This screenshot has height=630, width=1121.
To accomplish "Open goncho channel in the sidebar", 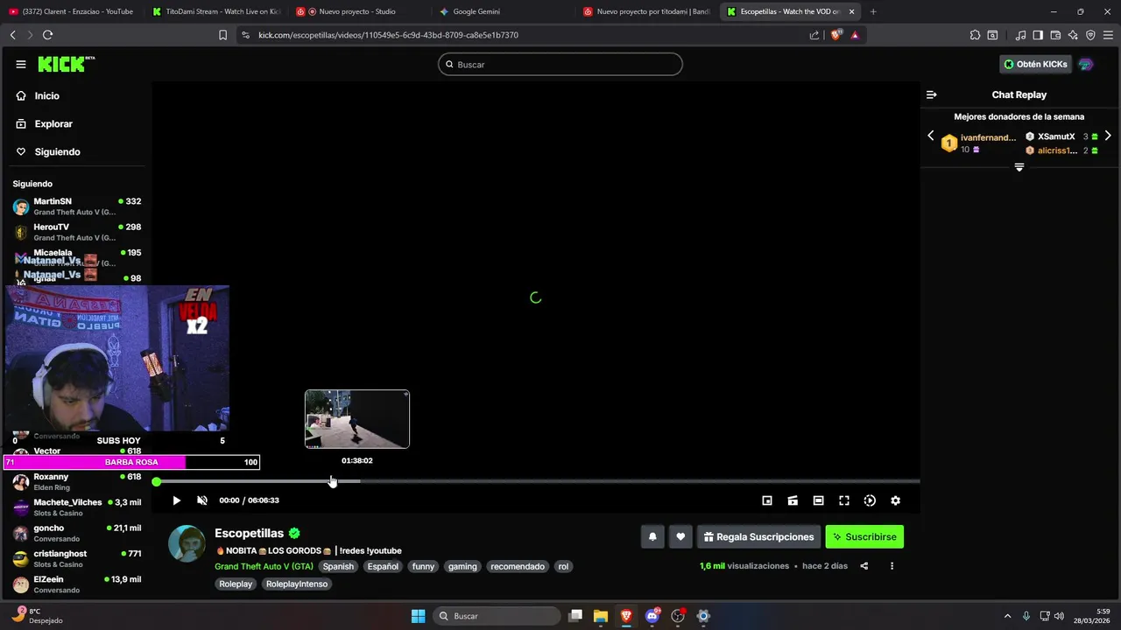I will (x=76, y=533).
